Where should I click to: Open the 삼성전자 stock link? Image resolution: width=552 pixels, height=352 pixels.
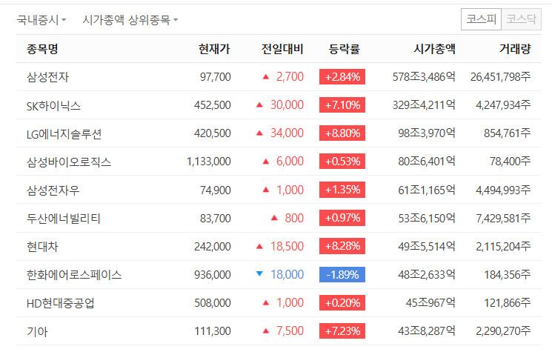(x=47, y=77)
